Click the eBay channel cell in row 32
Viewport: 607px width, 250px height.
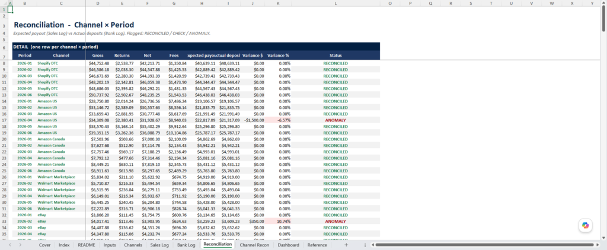pyautogui.click(x=61, y=215)
